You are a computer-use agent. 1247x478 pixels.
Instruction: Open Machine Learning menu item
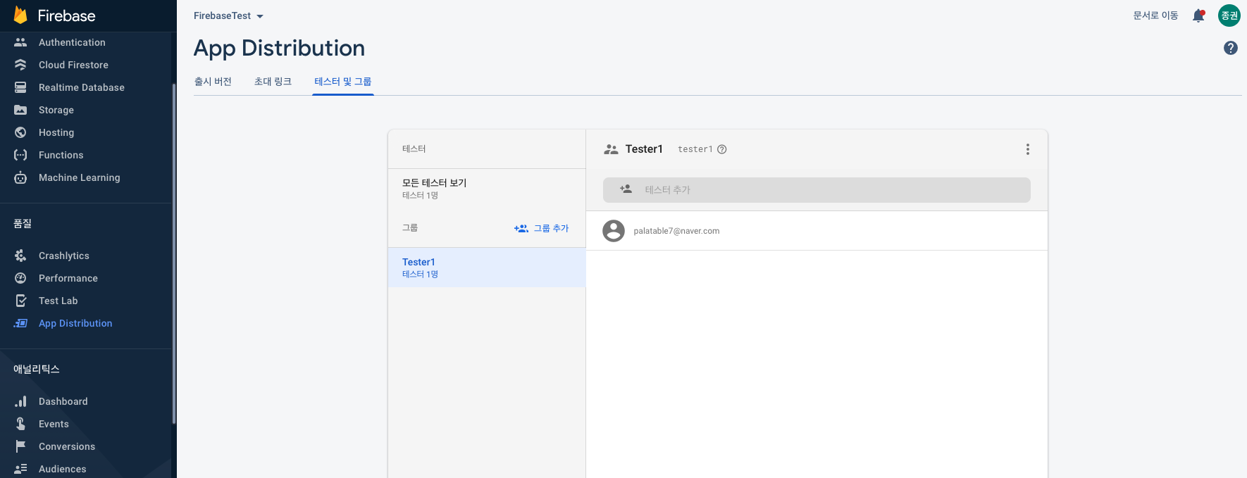[x=80, y=177]
